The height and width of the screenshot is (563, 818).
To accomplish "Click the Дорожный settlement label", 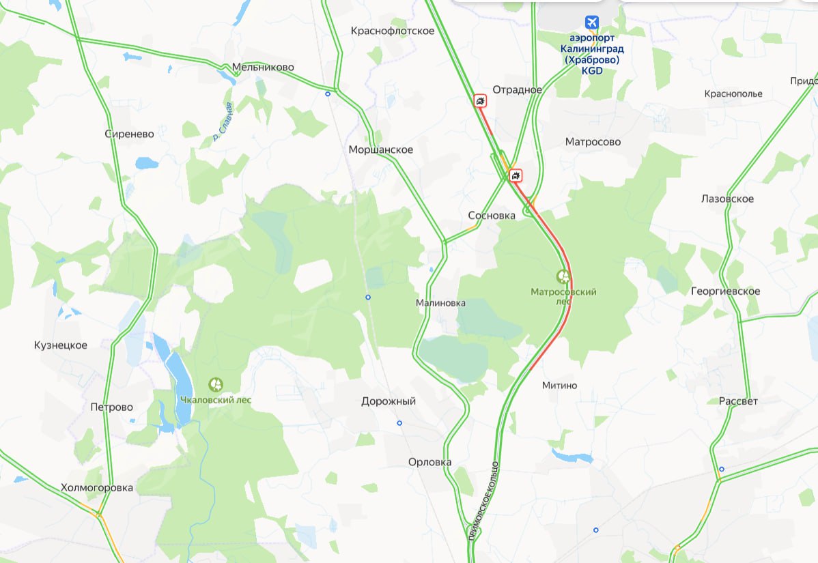I will click(x=389, y=401).
